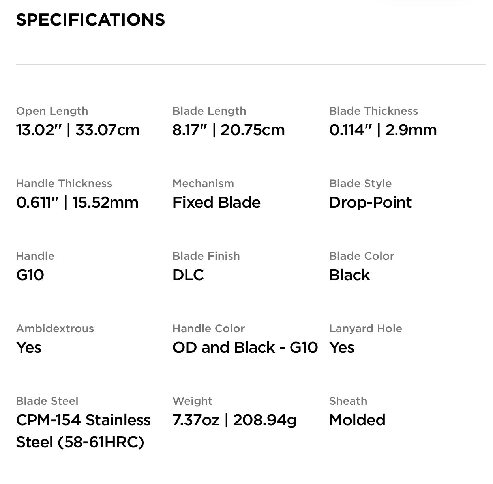
Task: Click the Blade Thickness label
Action: click(373, 111)
